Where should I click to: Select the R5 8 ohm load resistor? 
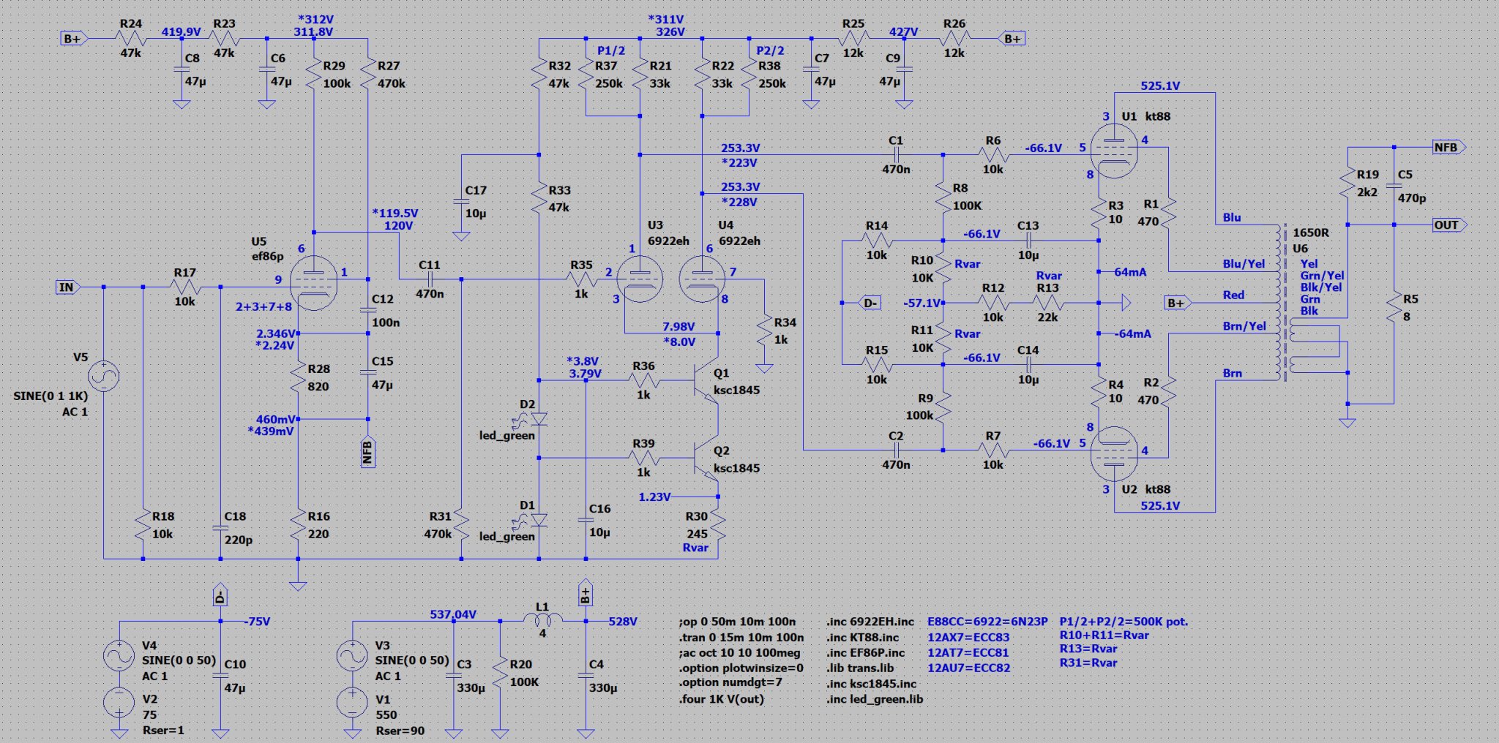pyautogui.click(x=1394, y=307)
